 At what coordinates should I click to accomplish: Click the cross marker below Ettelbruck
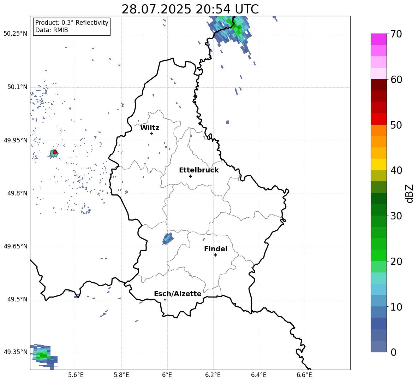coord(190,176)
